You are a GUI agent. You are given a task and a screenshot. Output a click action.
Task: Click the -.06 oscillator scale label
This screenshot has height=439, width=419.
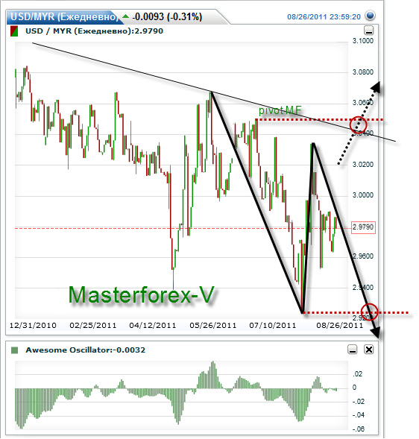click(358, 429)
